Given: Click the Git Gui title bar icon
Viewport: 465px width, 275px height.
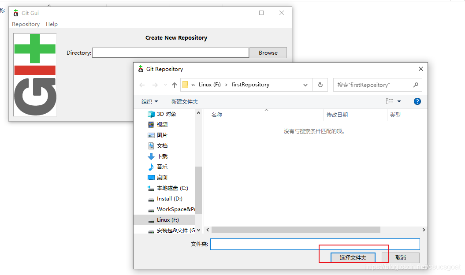Looking at the screenshot, I should [x=16, y=13].
